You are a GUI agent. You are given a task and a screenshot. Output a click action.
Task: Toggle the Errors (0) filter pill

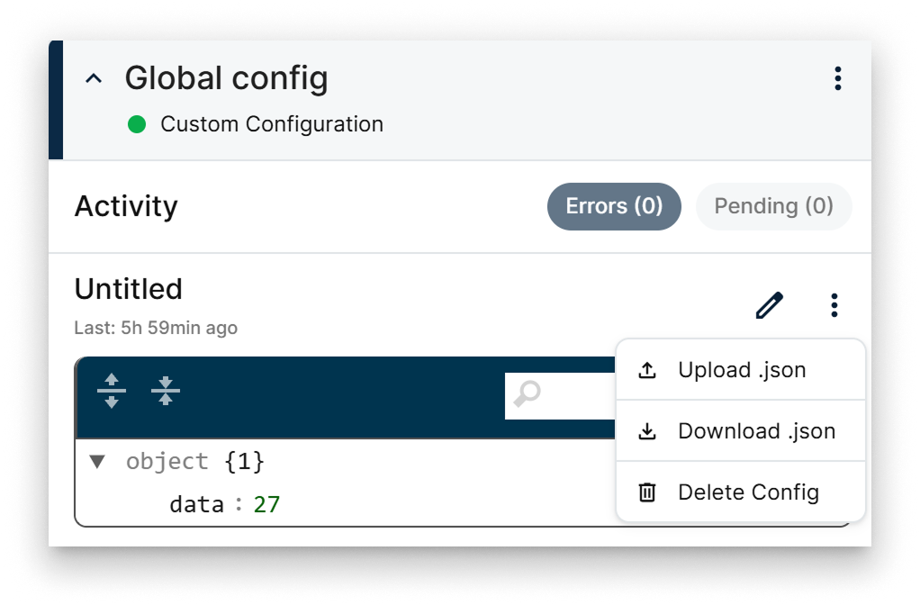tap(614, 206)
